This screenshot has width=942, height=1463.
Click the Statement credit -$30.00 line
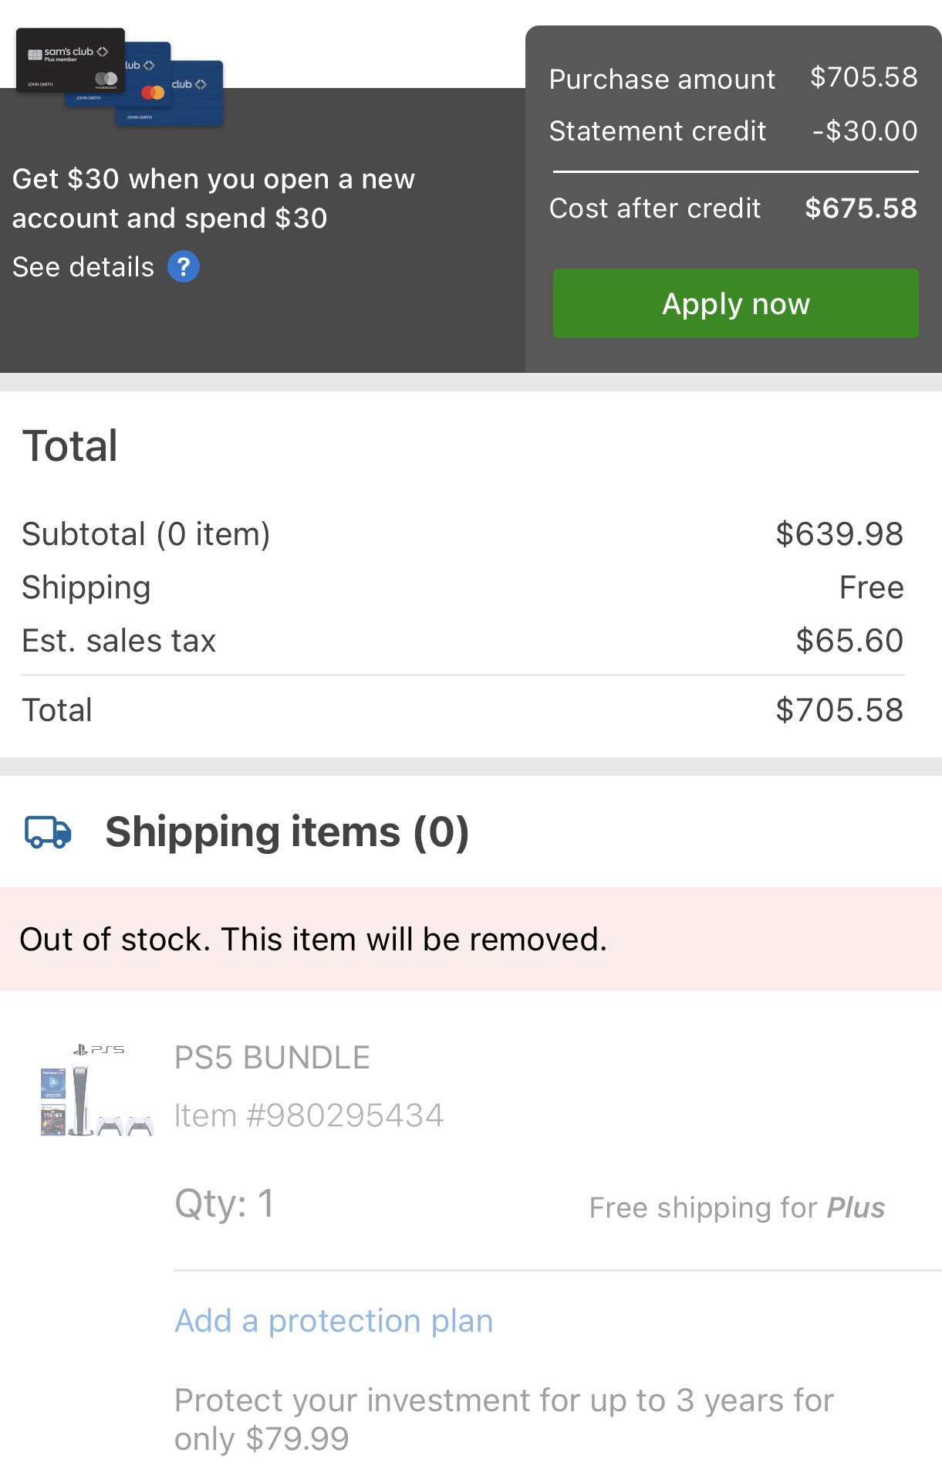pos(733,131)
